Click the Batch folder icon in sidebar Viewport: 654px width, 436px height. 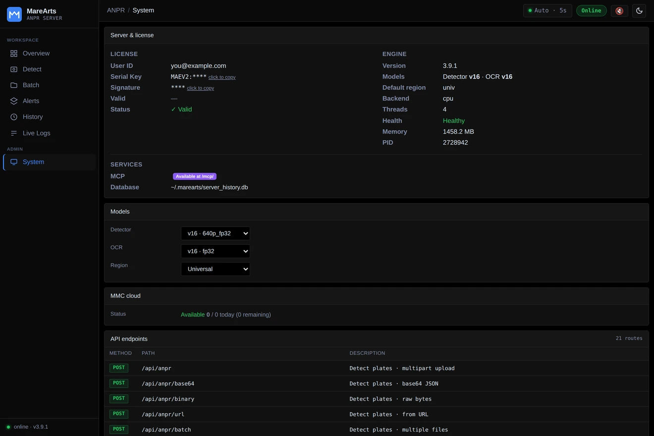14,85
